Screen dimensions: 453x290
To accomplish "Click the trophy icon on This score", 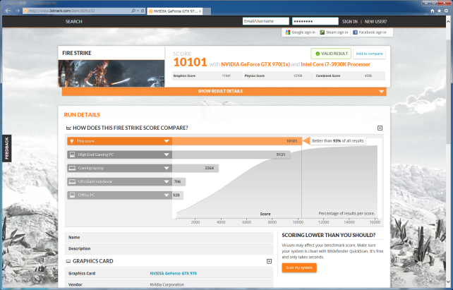I will [72, 141].
